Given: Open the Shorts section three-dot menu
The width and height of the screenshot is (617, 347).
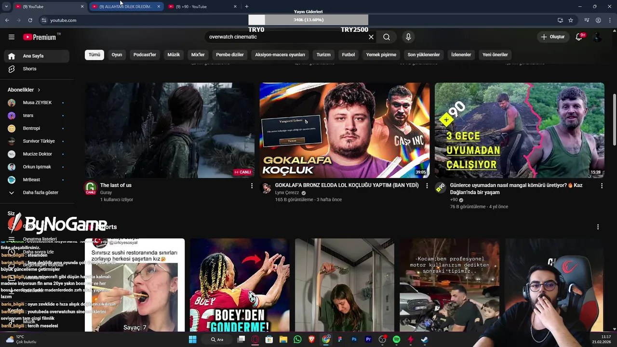Looking at the screenshot, I should click(x=598, y=227).
